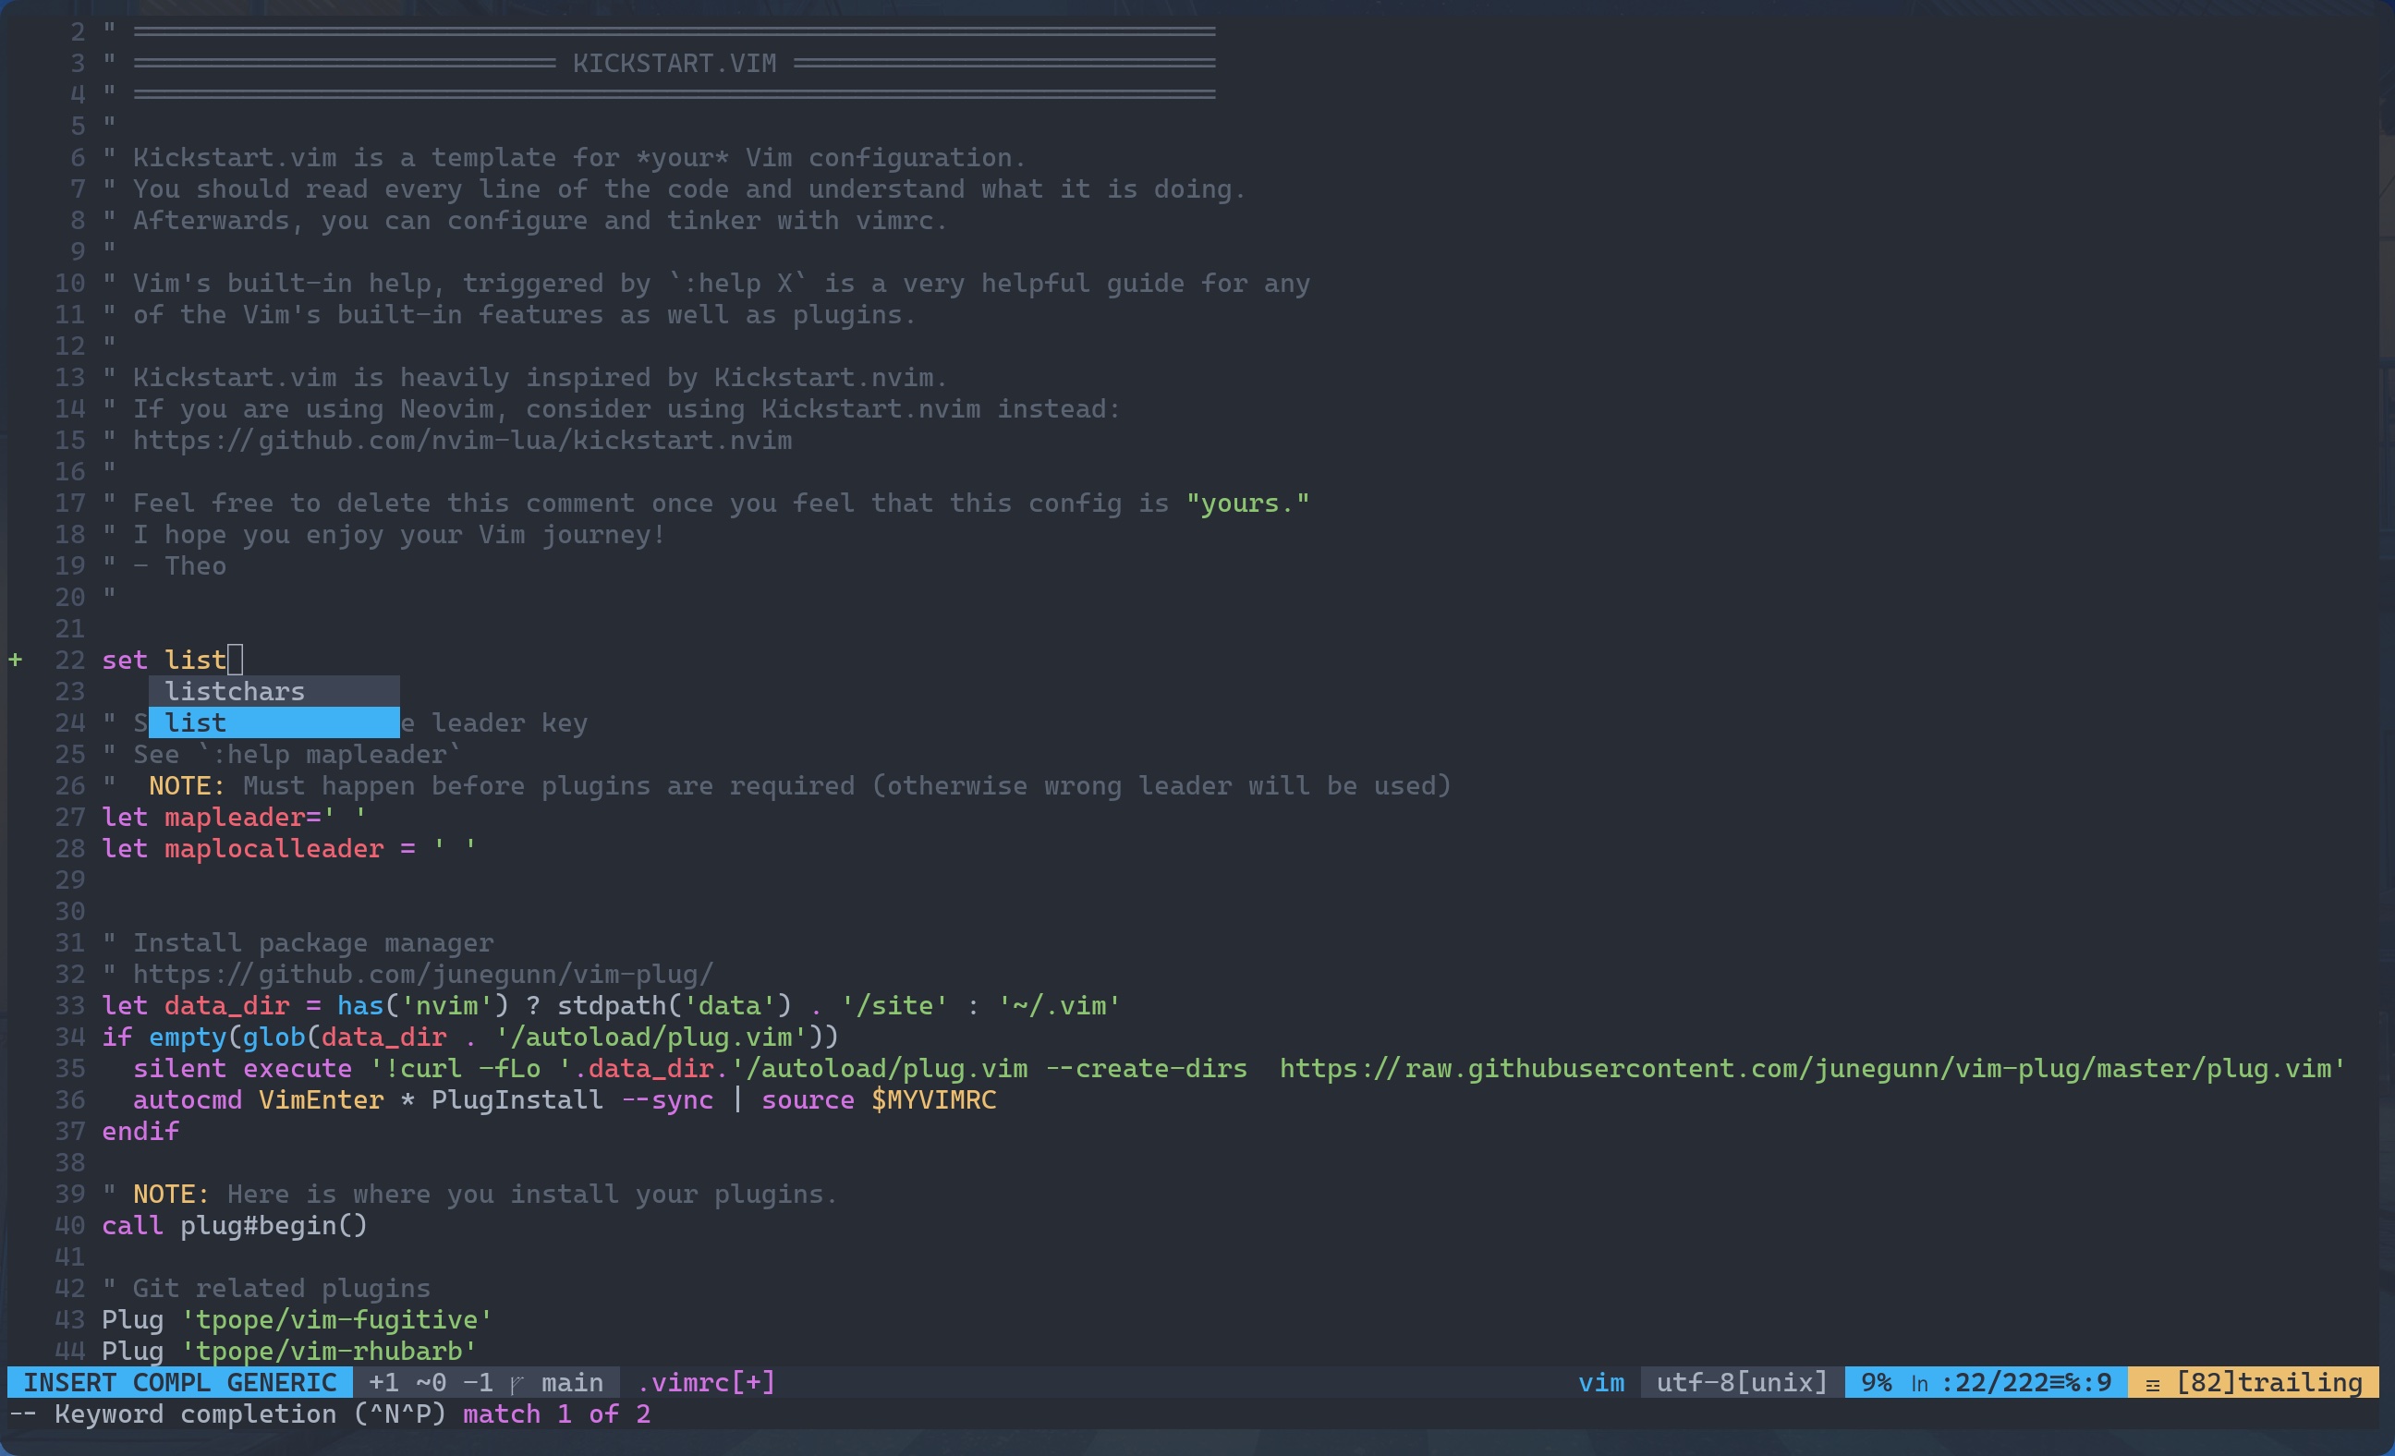This screenshot has width=2395, height=1456.
Task: Click the 'match 1 of 2' message
Action: click(x=556, y=1414)
